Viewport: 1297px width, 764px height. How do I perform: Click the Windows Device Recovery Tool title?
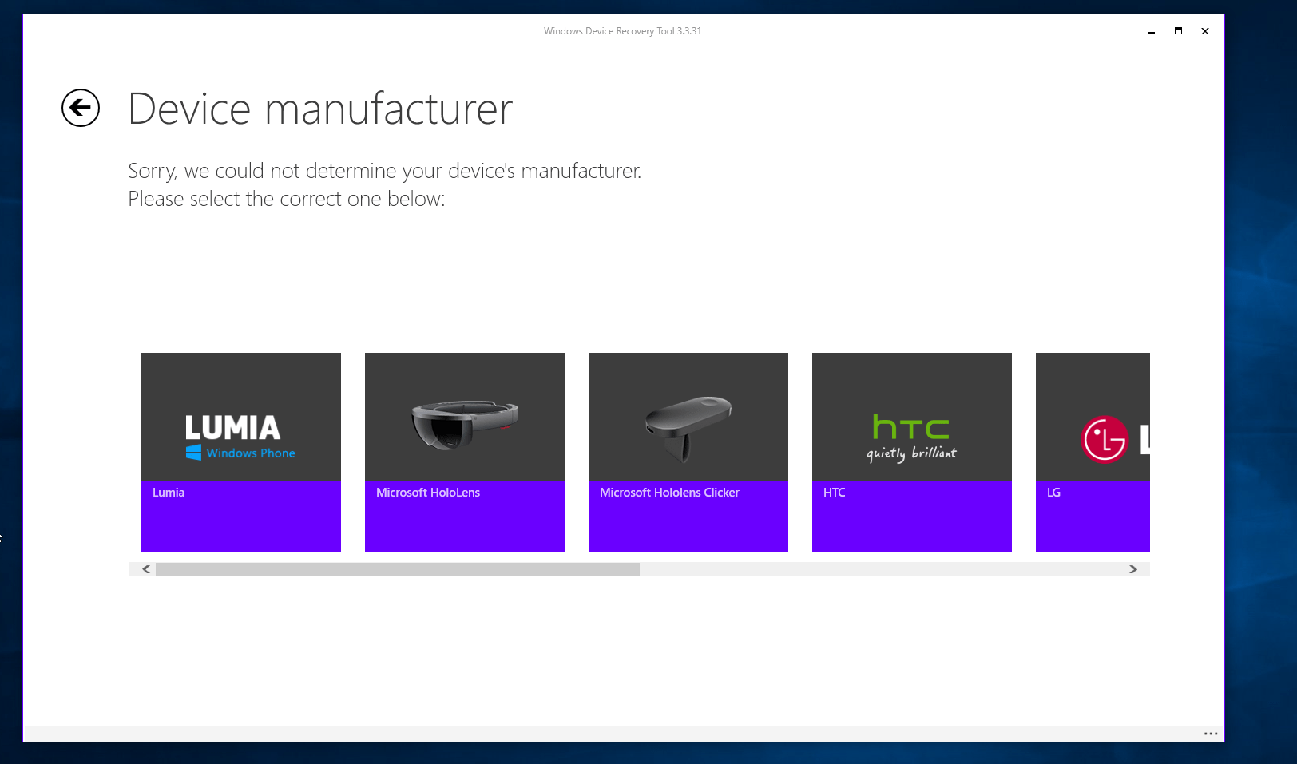click(623, 31)
